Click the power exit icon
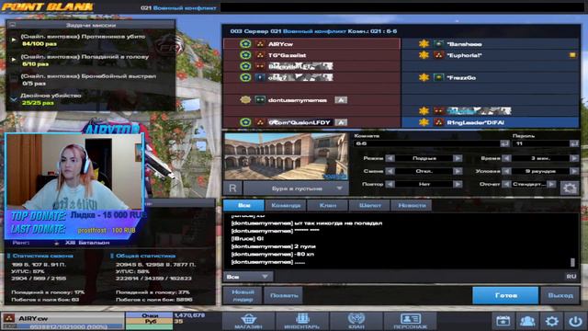Screen dimensions: 588x331 point(575,321)
